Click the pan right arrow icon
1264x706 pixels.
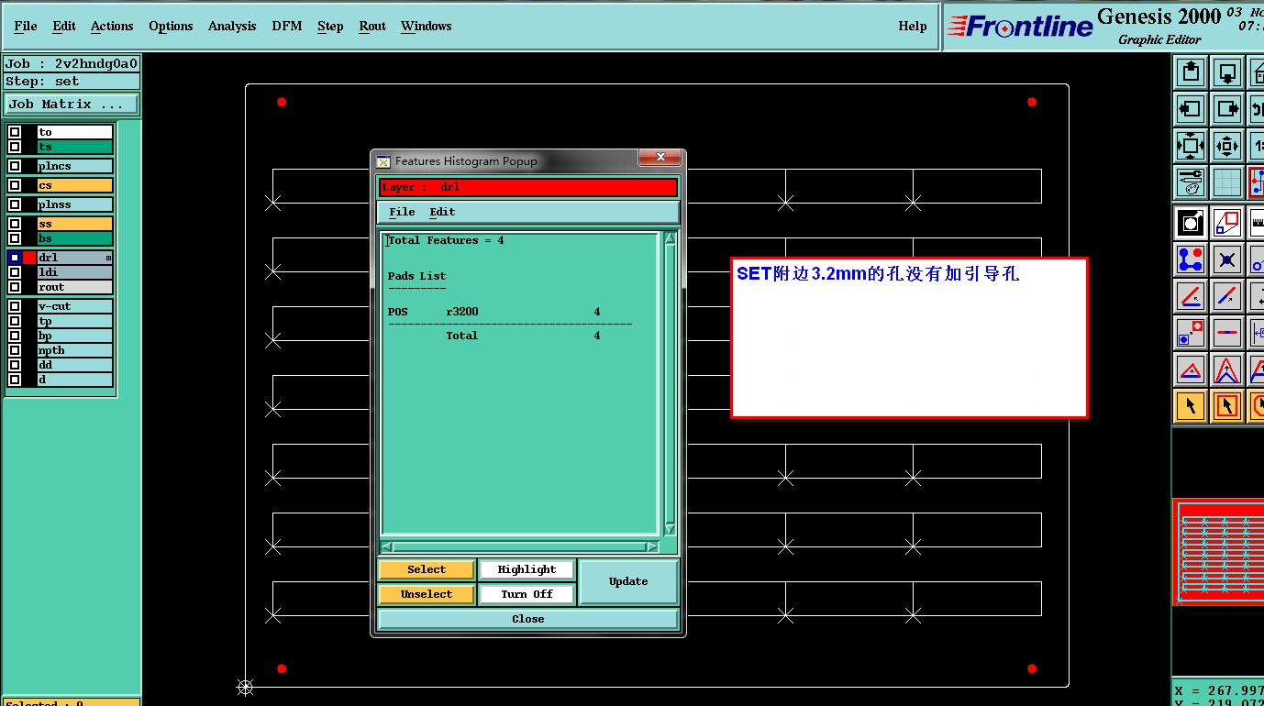coord(1227,109)
